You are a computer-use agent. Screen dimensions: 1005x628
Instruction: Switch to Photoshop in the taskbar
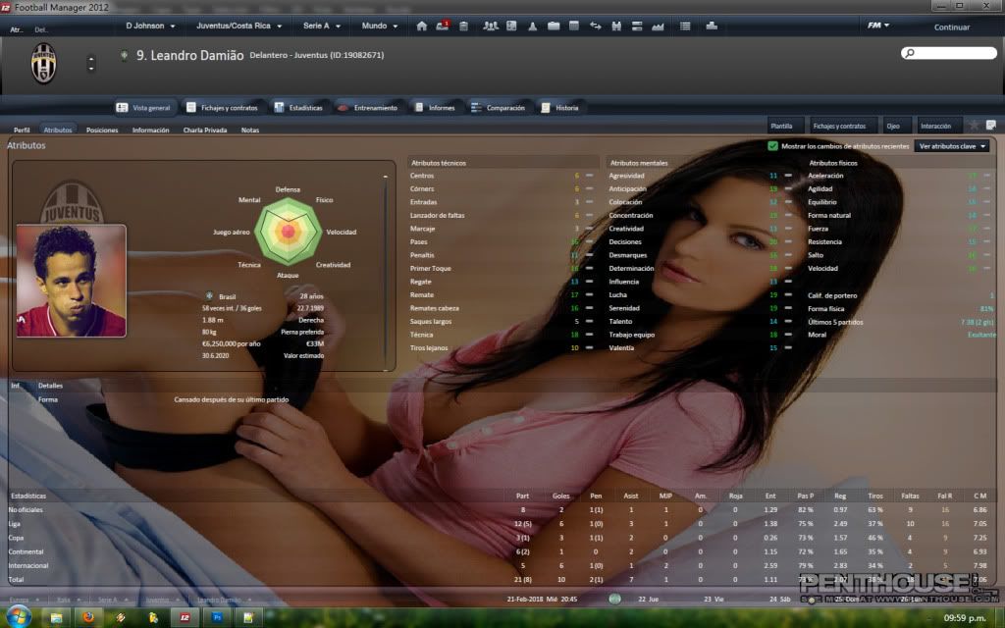(x=217, y=618)
